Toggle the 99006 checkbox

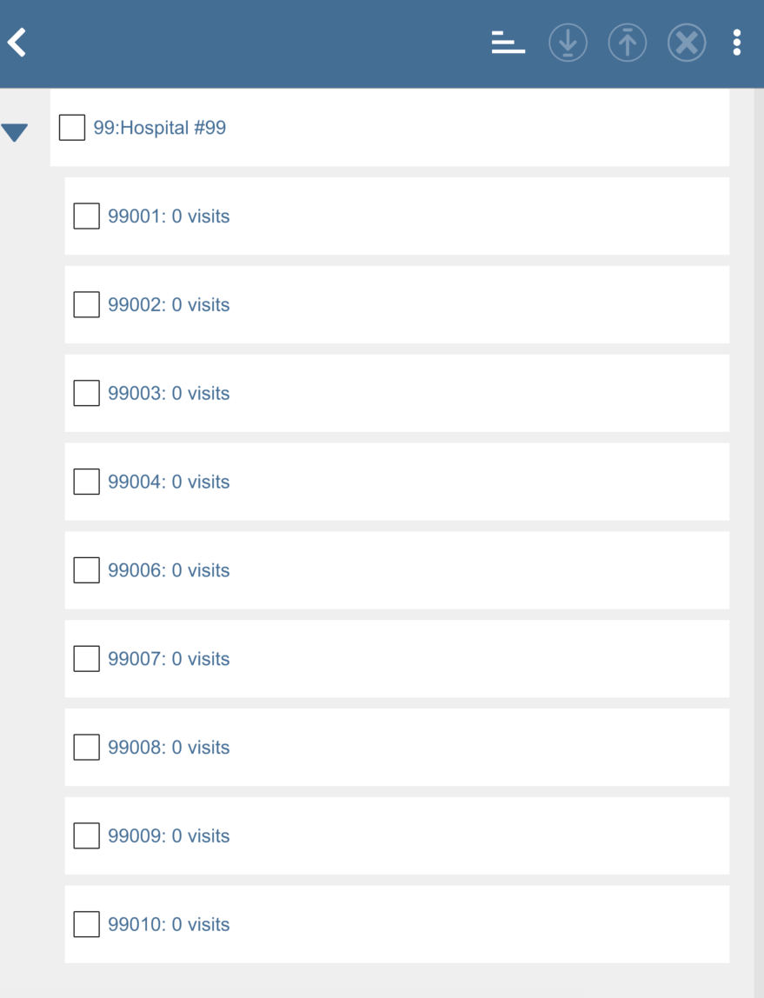(87, 570)
